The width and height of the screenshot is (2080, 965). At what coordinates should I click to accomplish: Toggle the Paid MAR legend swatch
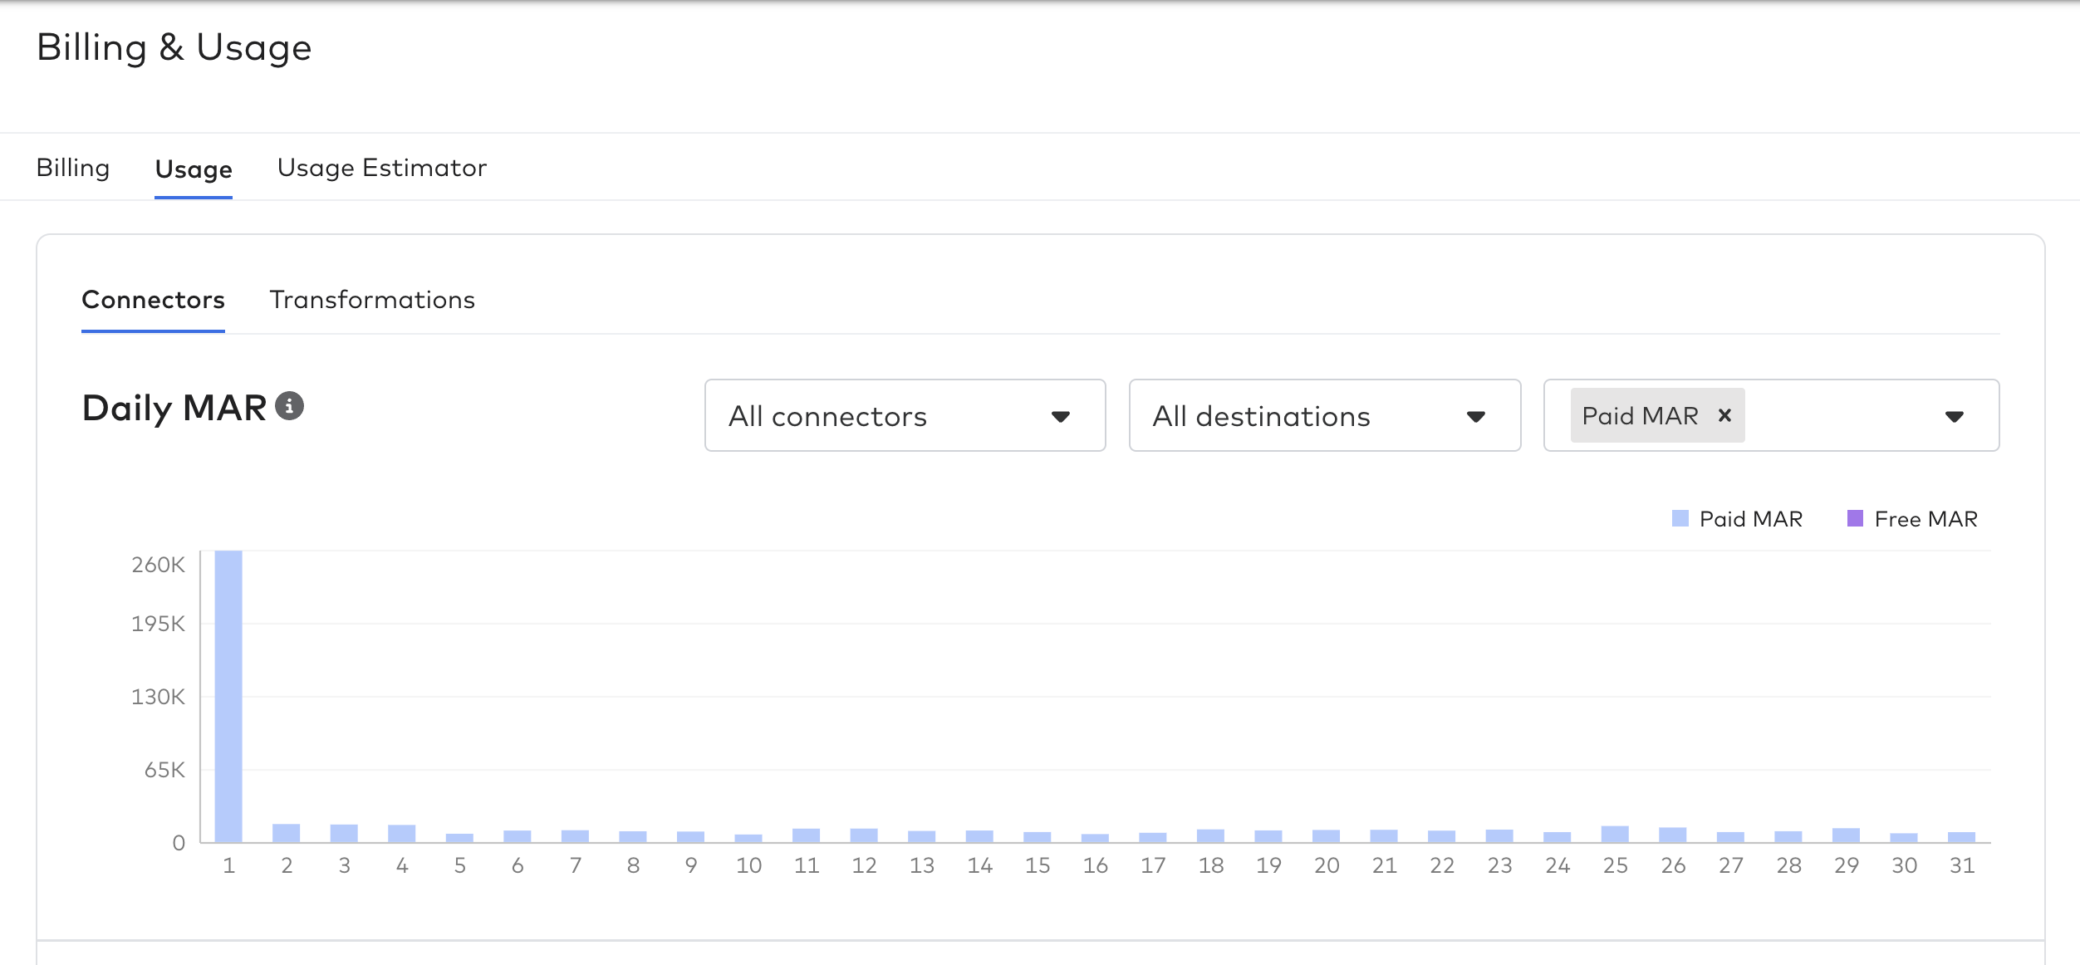pyautogui.click(x=1680, y=519)
